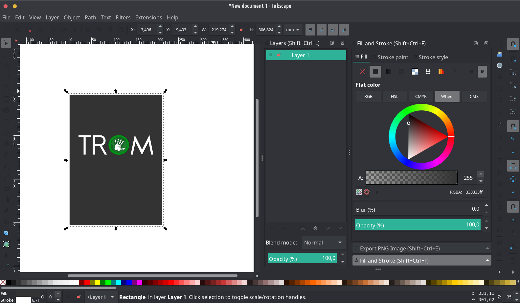520x303 pixels.
Task: Toggle the main snapping magnet button
Action: (x=513, y=44)
